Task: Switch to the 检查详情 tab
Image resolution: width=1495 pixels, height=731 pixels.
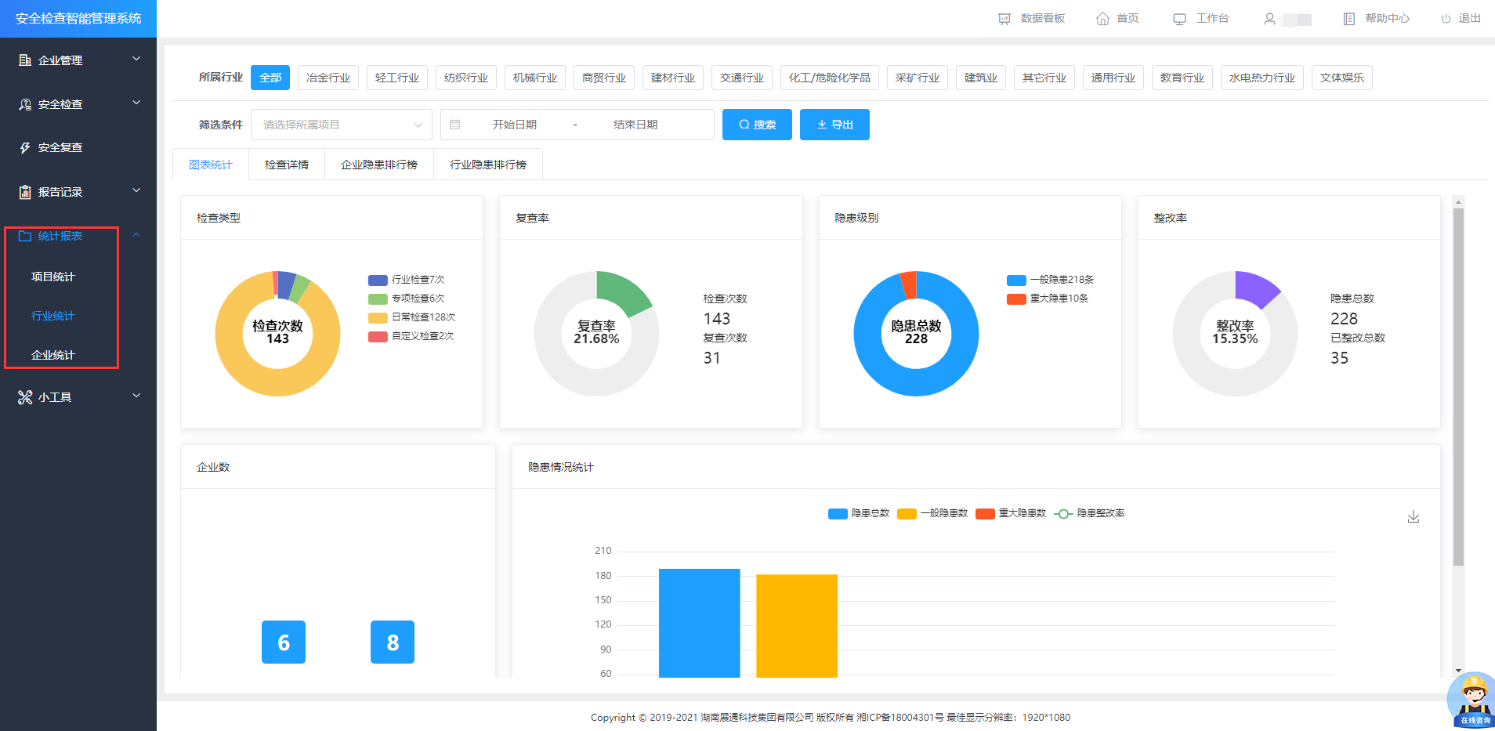Action: click(287, 165)
